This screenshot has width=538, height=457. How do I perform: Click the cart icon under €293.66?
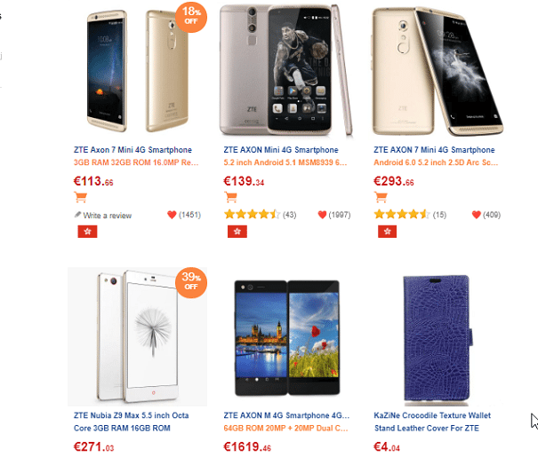click(381, 198)
